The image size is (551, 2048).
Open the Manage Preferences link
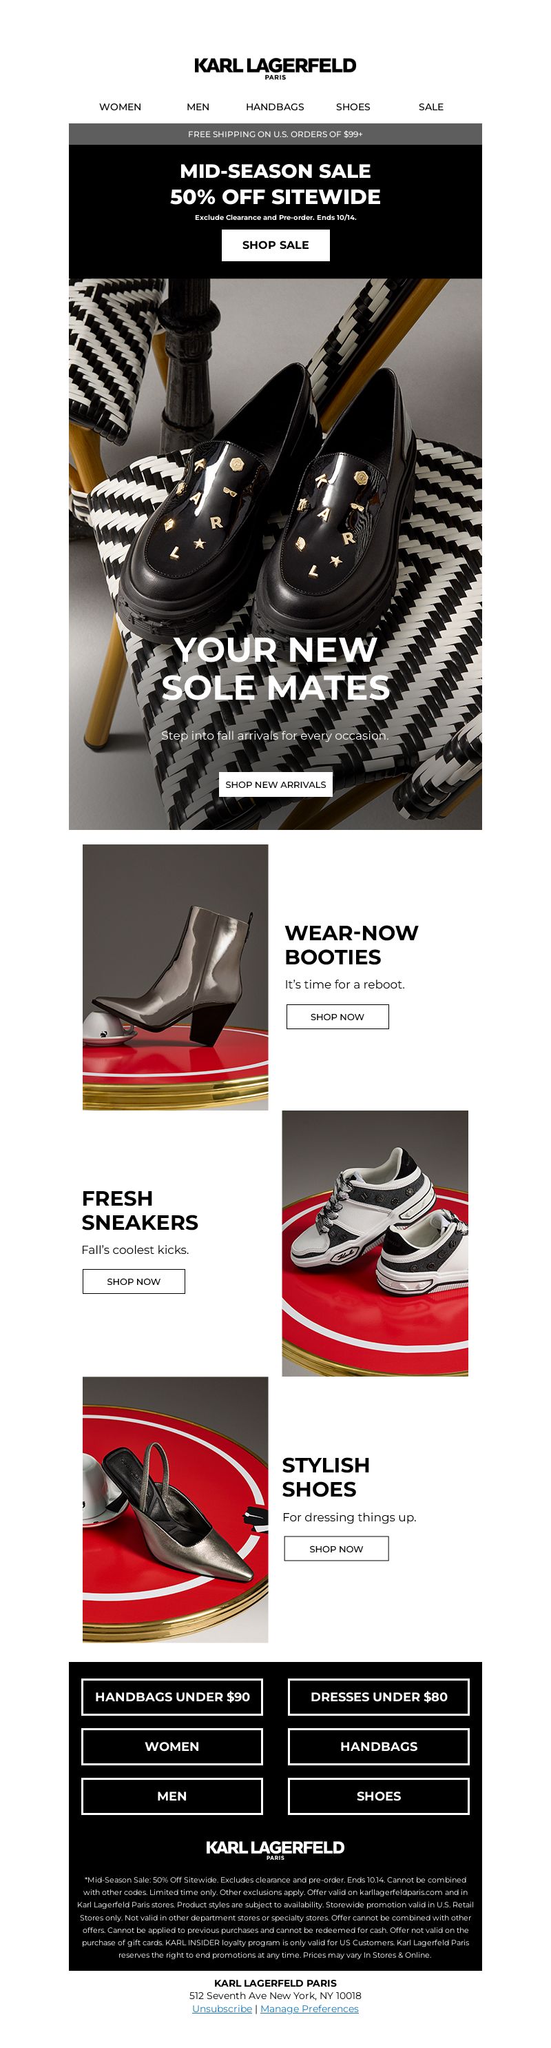(x=310, y=2008)
